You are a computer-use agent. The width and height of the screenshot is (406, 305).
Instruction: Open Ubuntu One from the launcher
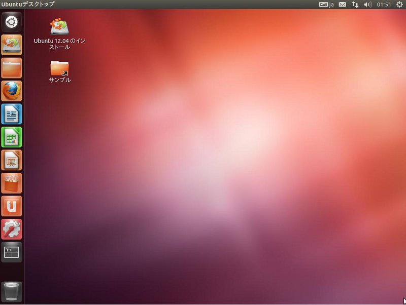click(x=11, y=206)
